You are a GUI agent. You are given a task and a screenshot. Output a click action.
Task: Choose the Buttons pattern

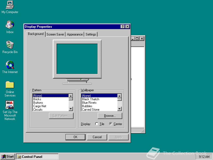tap(51, 103)
